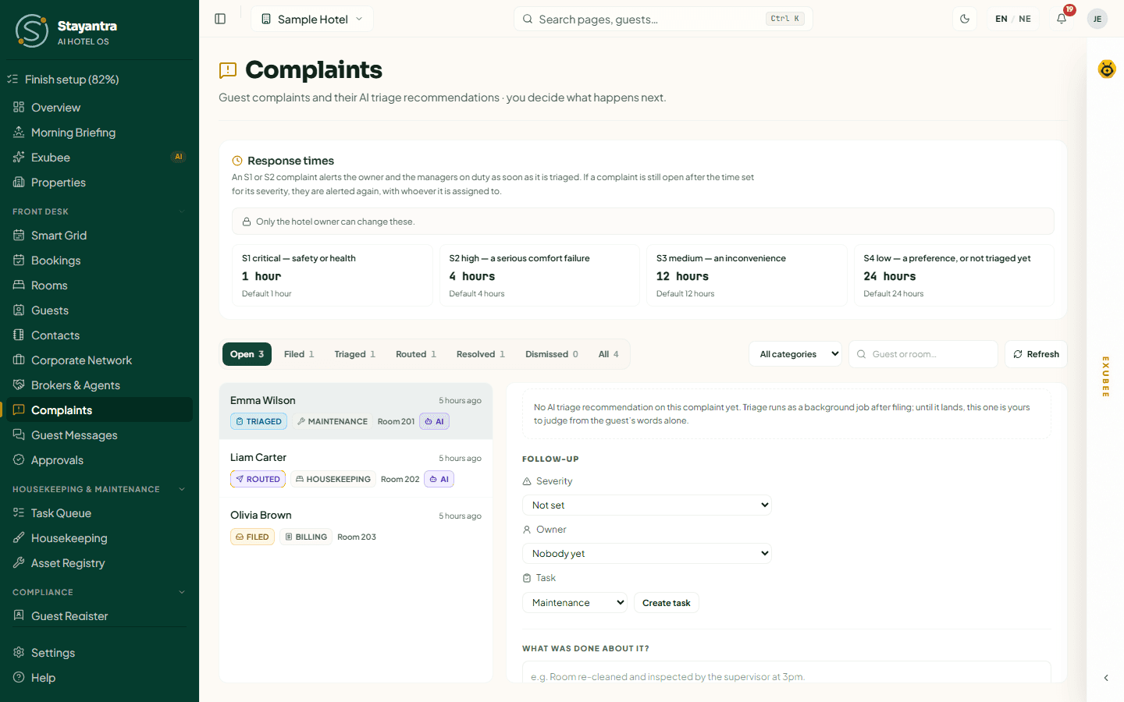Open the Owner dropdown
The width and height of the screenshot is (1124, 702).
tap(646, 554)
